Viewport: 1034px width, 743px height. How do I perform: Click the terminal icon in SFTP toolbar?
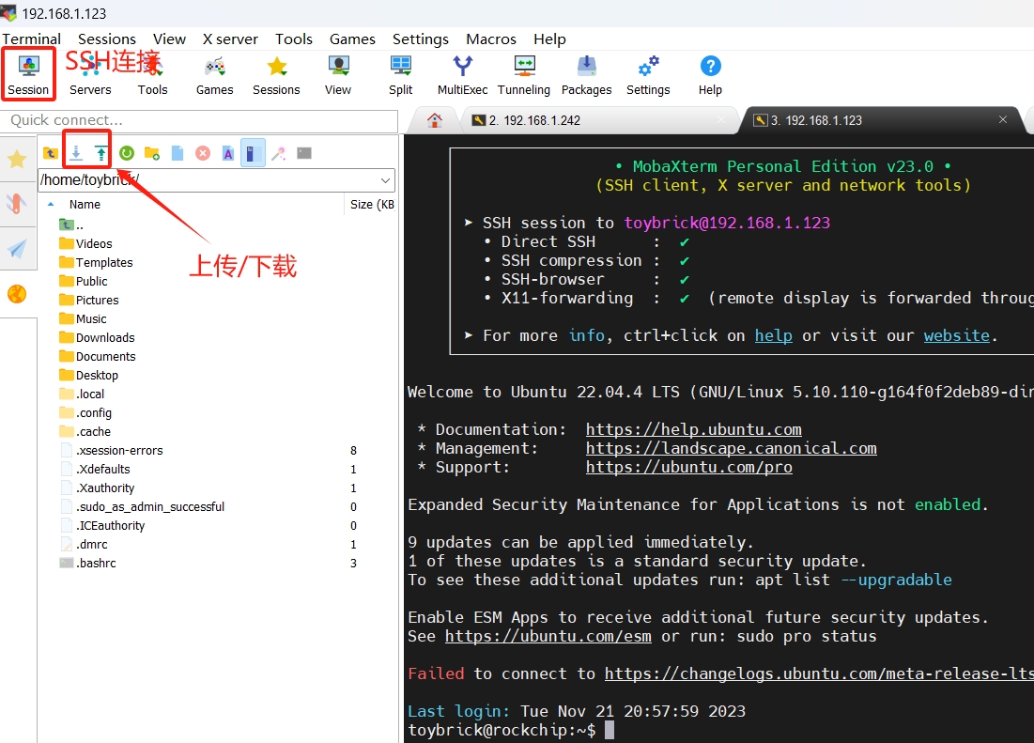coord(304,154)
